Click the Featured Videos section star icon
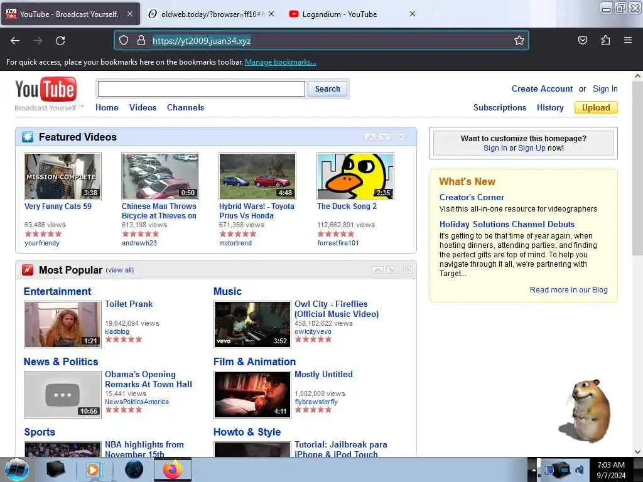The image size is (643, 482). pyautogui.click(x=28, y=137)
